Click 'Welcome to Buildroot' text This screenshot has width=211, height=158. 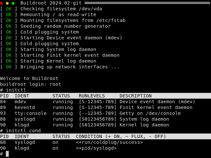[29, 78]
